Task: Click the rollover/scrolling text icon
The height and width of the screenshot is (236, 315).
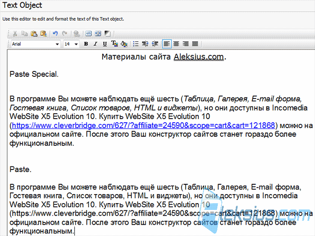Action: point(98,34)
